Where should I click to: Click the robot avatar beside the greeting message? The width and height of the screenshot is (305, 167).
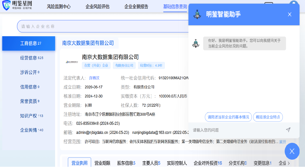[x=196, y=43]
